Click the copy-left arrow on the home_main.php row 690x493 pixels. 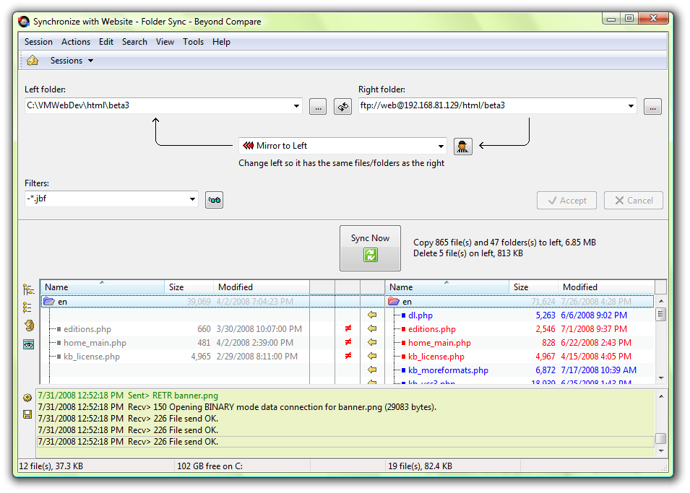click(372, 342)
